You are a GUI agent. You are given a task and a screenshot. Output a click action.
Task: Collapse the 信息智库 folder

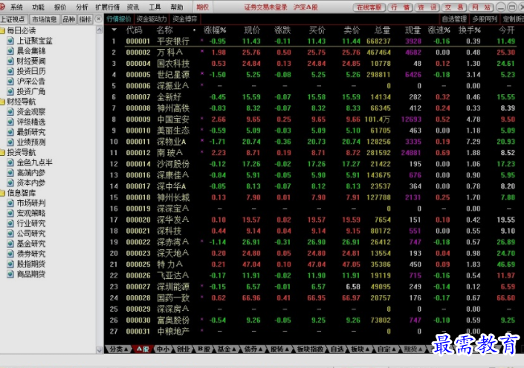(x=2, y=193)
